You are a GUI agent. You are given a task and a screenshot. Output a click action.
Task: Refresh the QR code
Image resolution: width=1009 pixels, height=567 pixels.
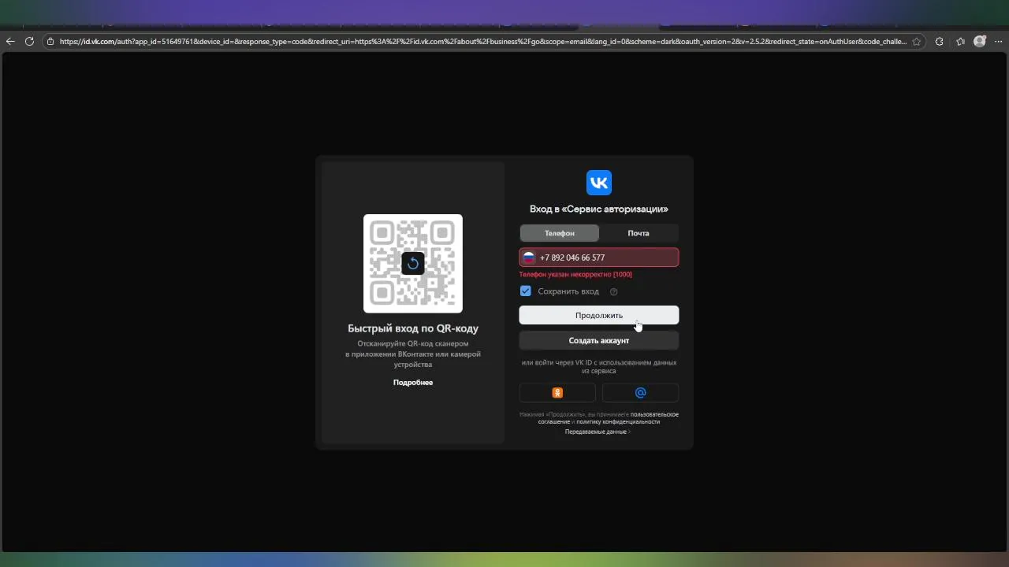click(x=413, y=263)
